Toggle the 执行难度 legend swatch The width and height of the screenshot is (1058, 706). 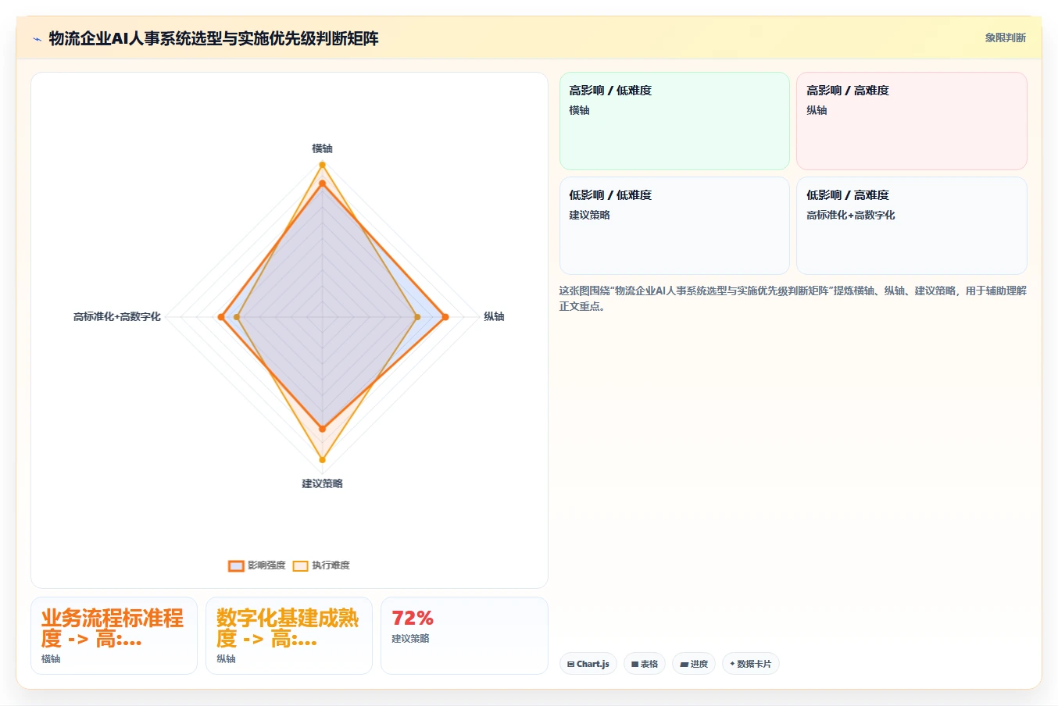coord(300,565)
